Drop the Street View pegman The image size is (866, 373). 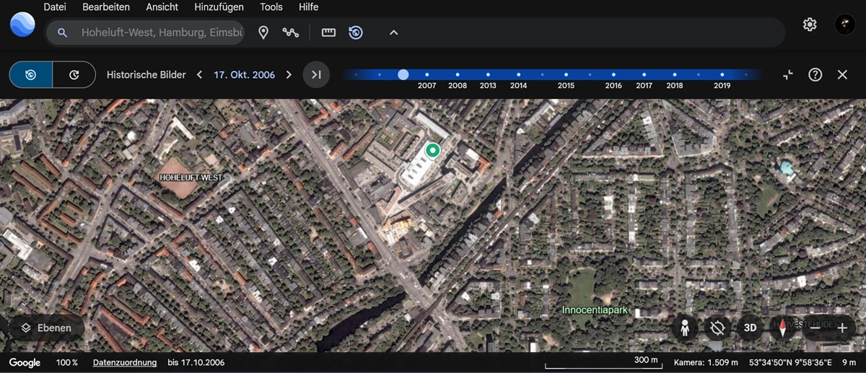point(684,328)
